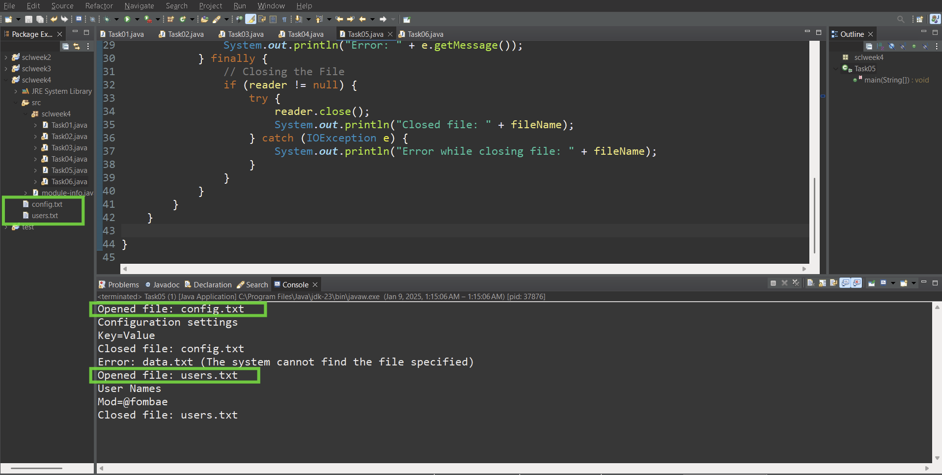Toggle Word Wrap in the editor toolbar
Screen dimensions: 942x475
pyautogui.click(x=262, y=19)
